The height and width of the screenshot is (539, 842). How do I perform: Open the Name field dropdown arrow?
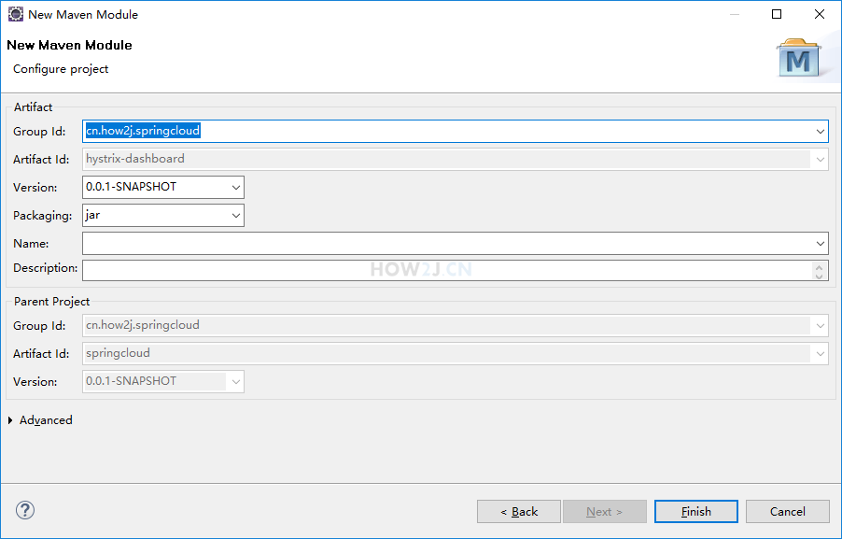[820, 244]
